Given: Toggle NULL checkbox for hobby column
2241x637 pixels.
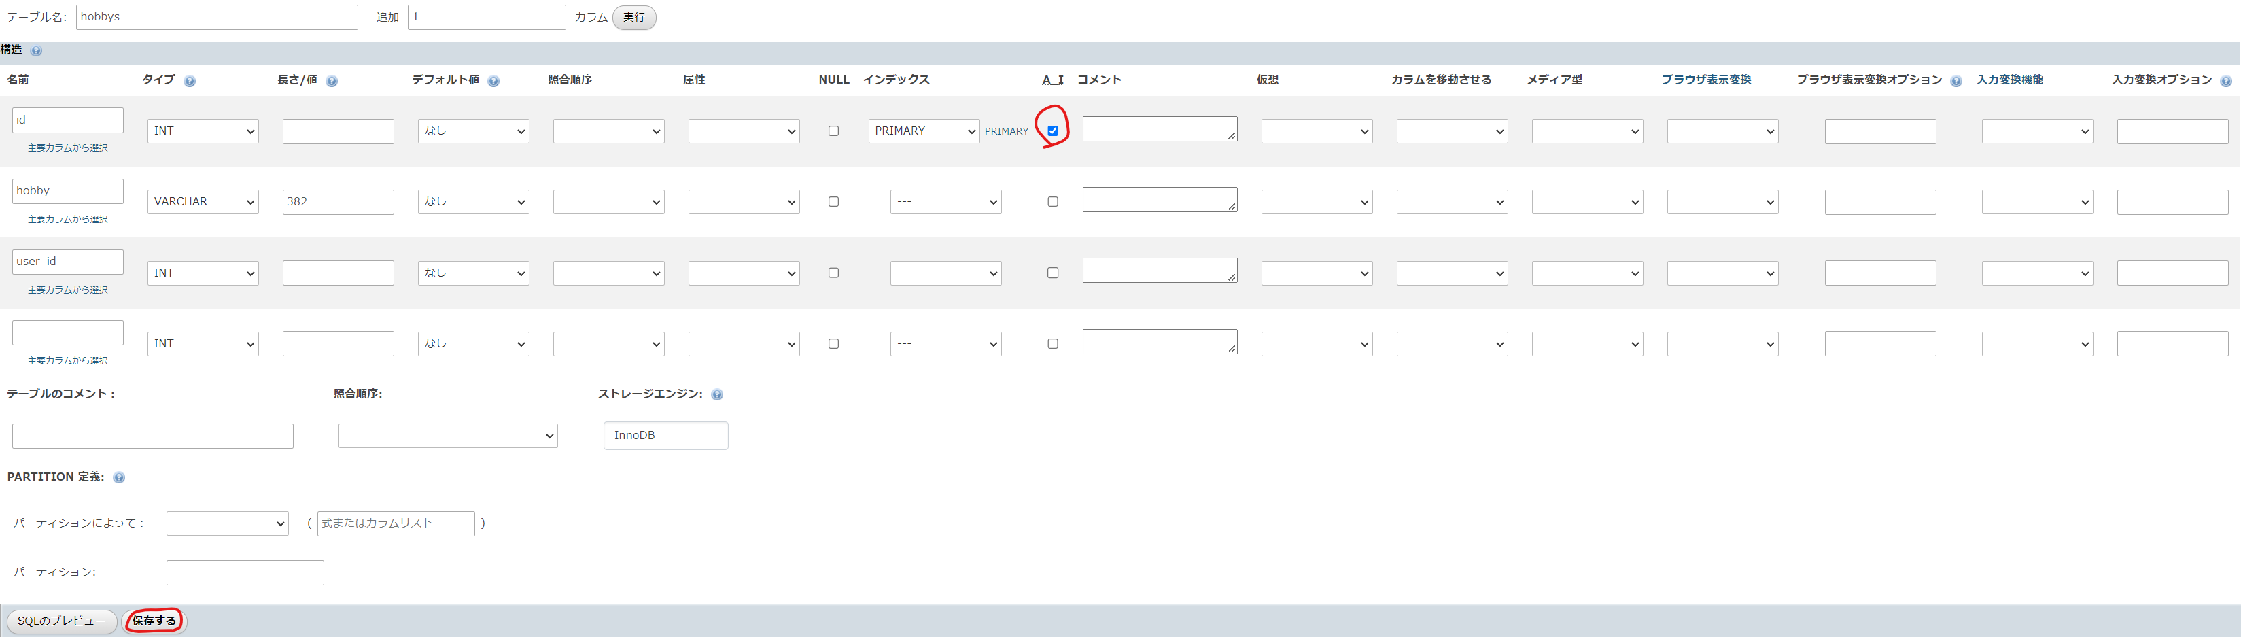Looking at the screenshot, I should pos(833,202).
